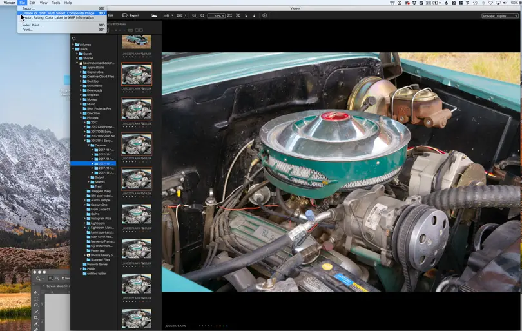Select the Lasso tool in Photoshop toolbar
The width and height of the screenshot is (522, 331).
36,305
